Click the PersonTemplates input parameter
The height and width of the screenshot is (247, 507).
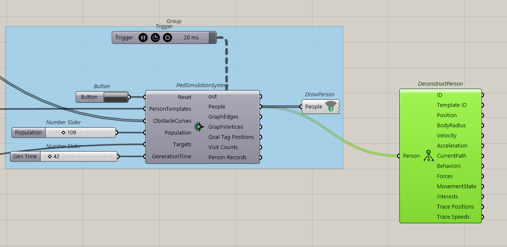coord(170,109)
